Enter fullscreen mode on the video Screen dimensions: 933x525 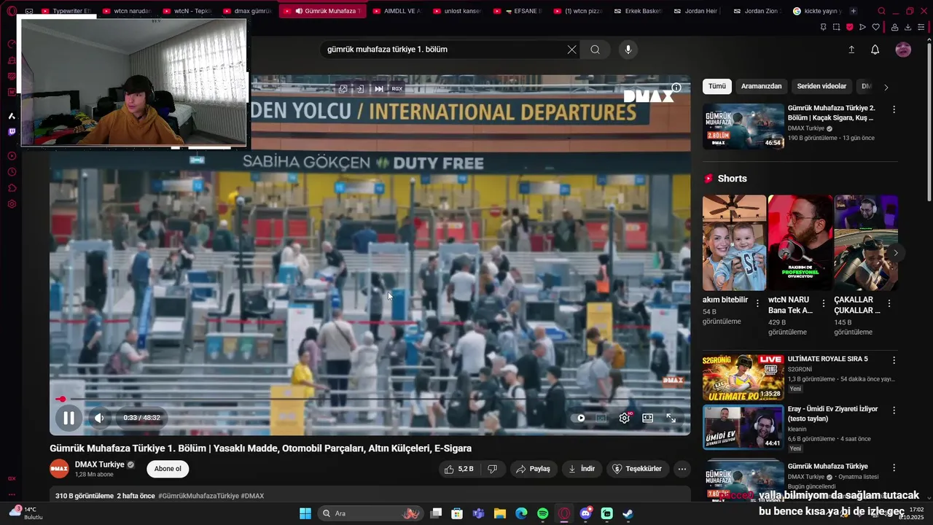pos(671,418)
